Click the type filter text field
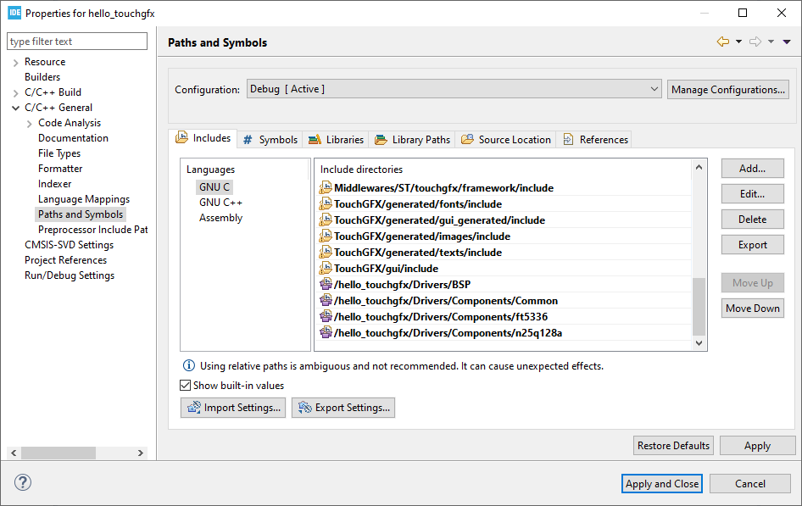 76,42
